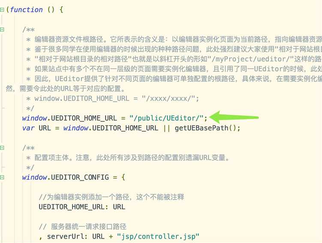Viewport: 322px width, 243px height.
Task: Collapse the second /** comment block above UEDITOR_CONFIG
Action: (2, 148)
